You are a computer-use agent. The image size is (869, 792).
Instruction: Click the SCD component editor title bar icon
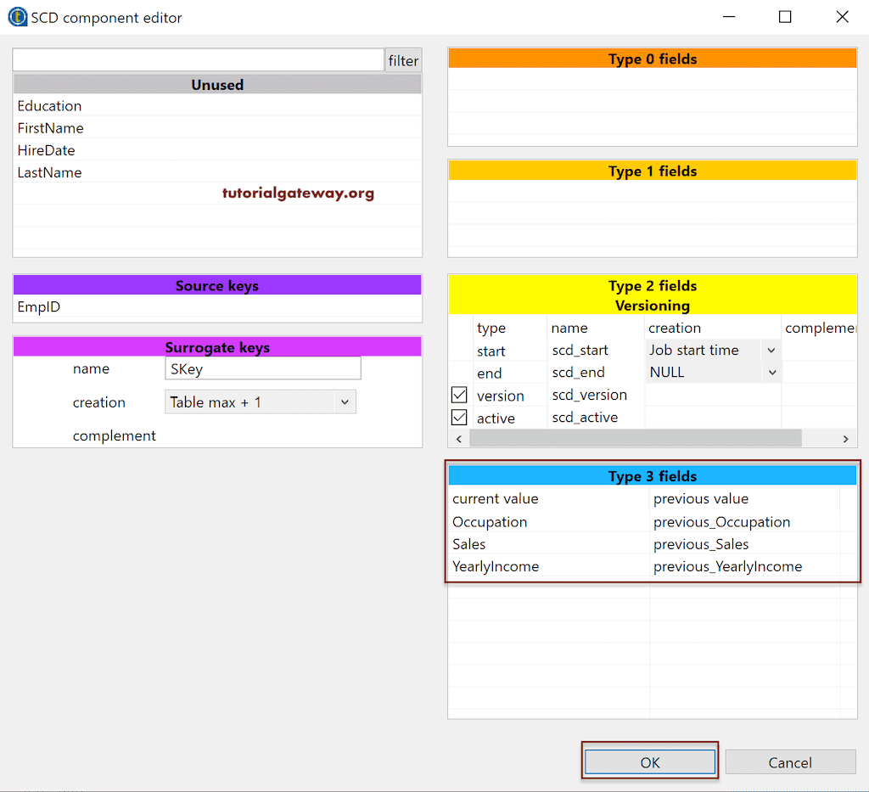(x=17, y=16)
